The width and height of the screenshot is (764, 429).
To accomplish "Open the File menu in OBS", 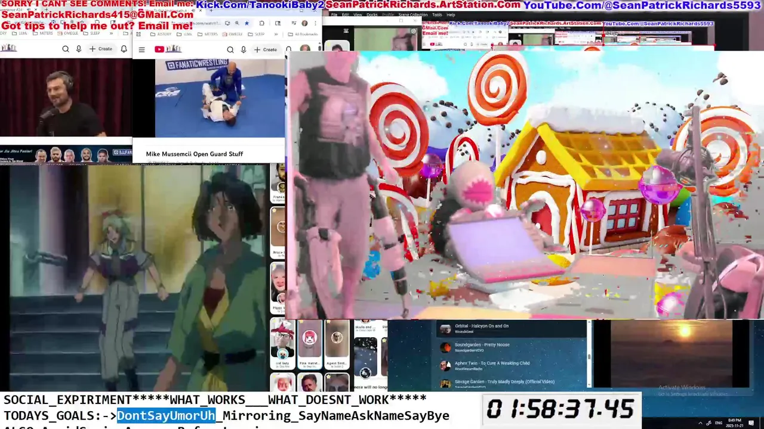I will click(334, 15).
